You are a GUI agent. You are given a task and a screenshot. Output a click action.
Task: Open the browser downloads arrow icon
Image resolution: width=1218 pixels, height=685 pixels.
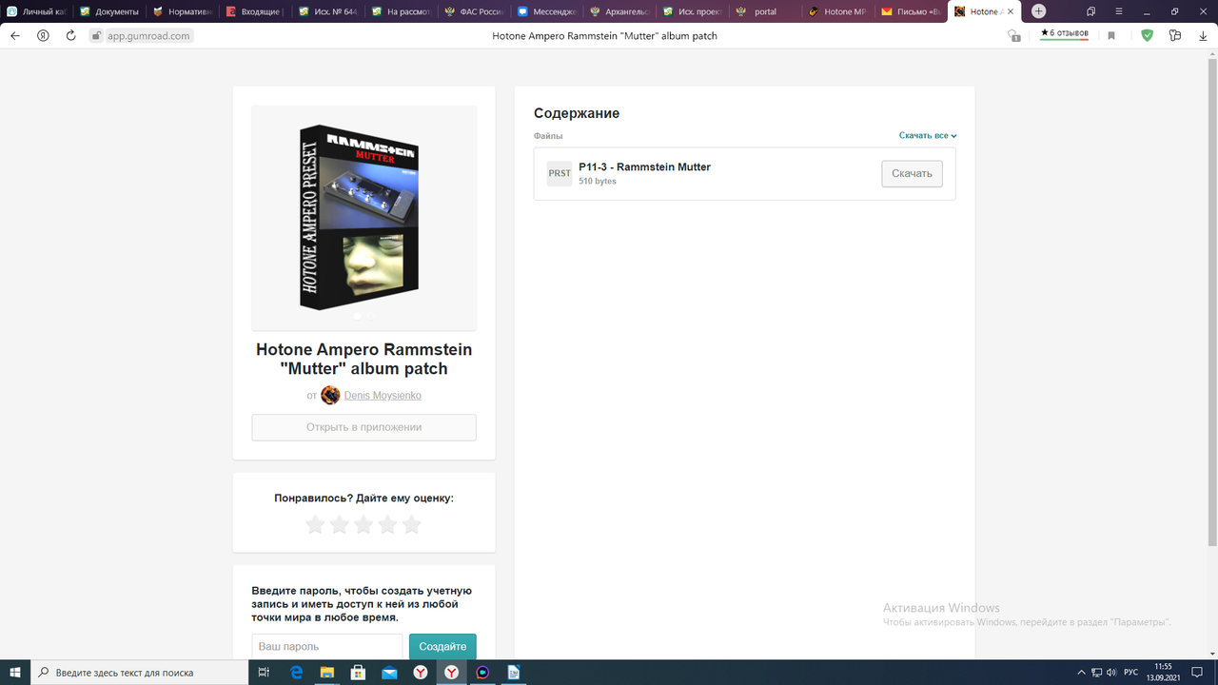pos(1203,35)
